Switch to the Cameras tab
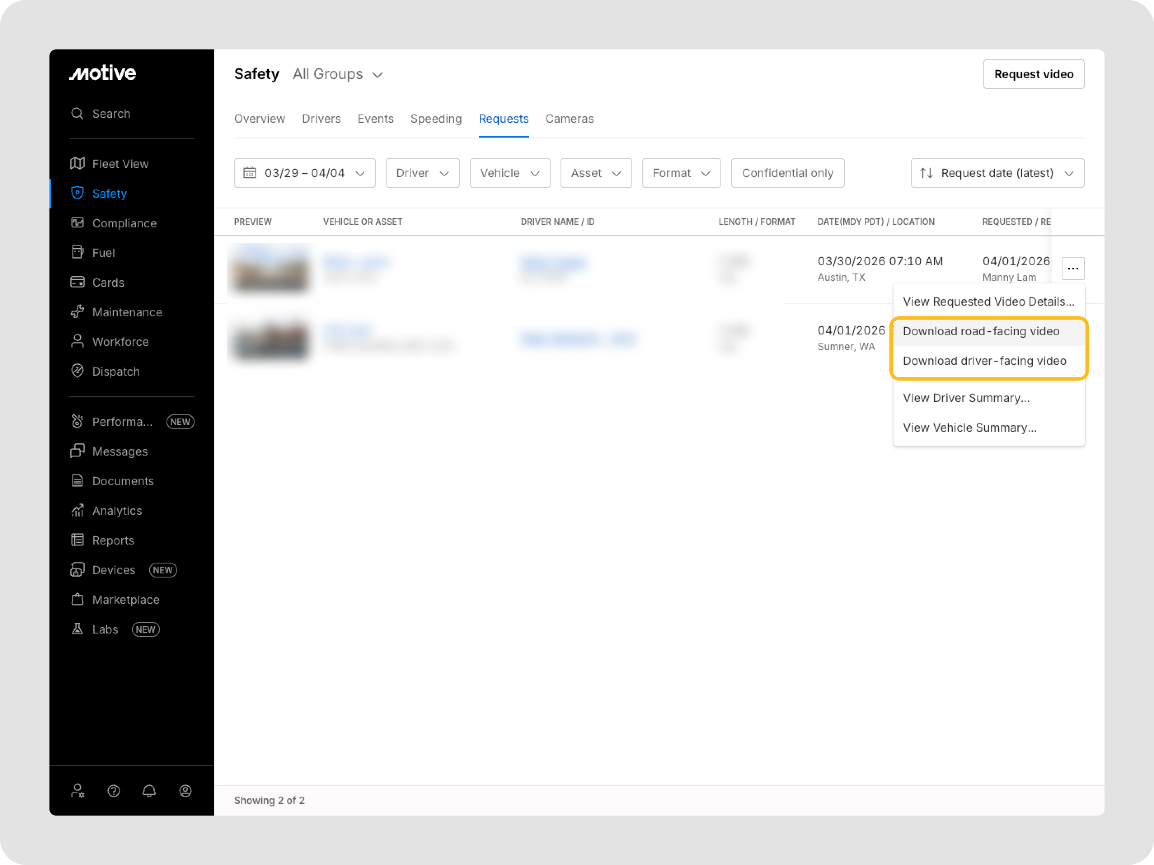This screenshot has height=865, width=1154. click(x=569, y=119)
